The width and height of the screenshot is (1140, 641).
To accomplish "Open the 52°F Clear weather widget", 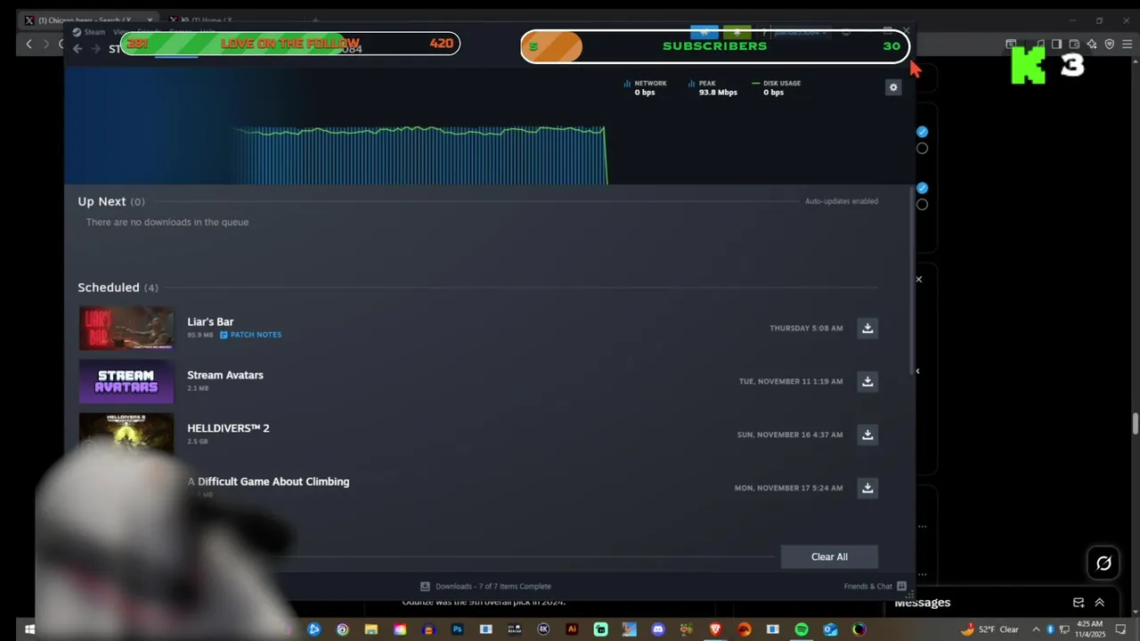I will [990, 629].
